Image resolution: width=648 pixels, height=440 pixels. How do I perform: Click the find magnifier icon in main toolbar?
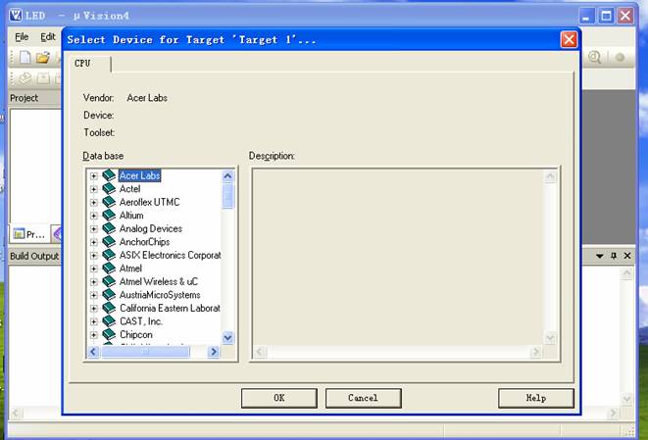coord(595,57)
